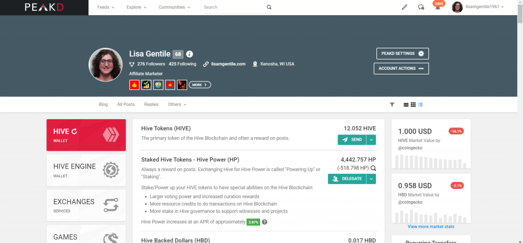Click the SEND button

352,140
